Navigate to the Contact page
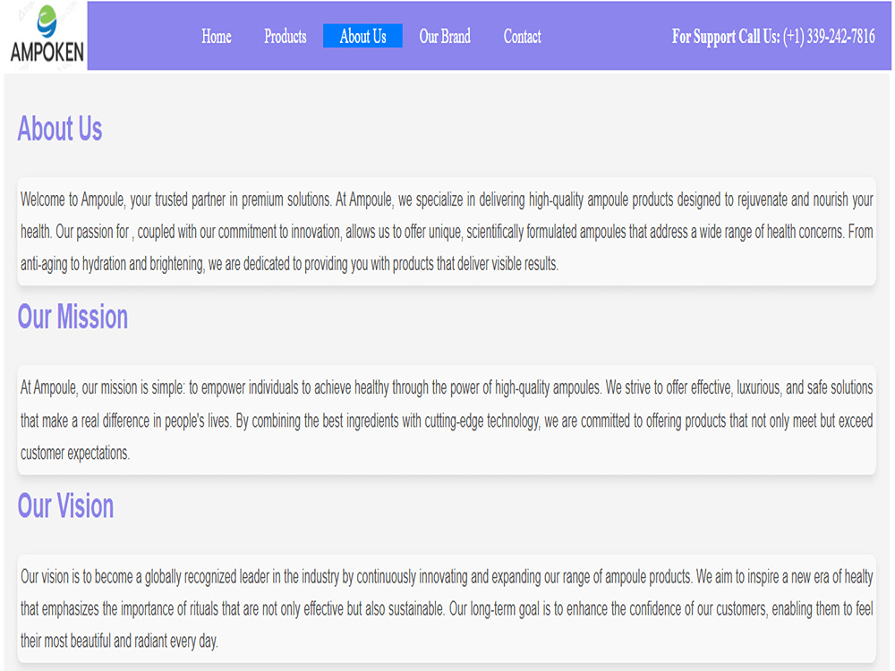Image resolution: width=895 pixels, height=671 pixels. click(523, 37)
